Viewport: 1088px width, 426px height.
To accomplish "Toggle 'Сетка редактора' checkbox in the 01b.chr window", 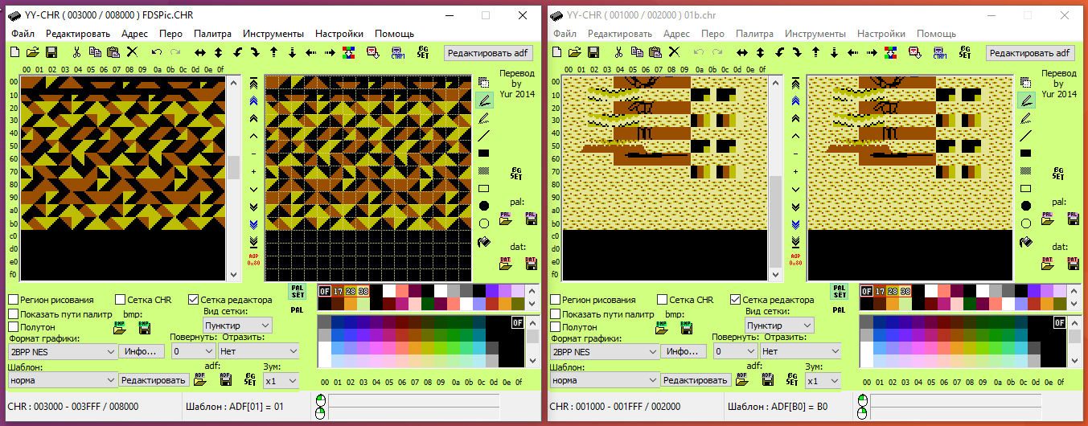I will (x=736, y=300).
